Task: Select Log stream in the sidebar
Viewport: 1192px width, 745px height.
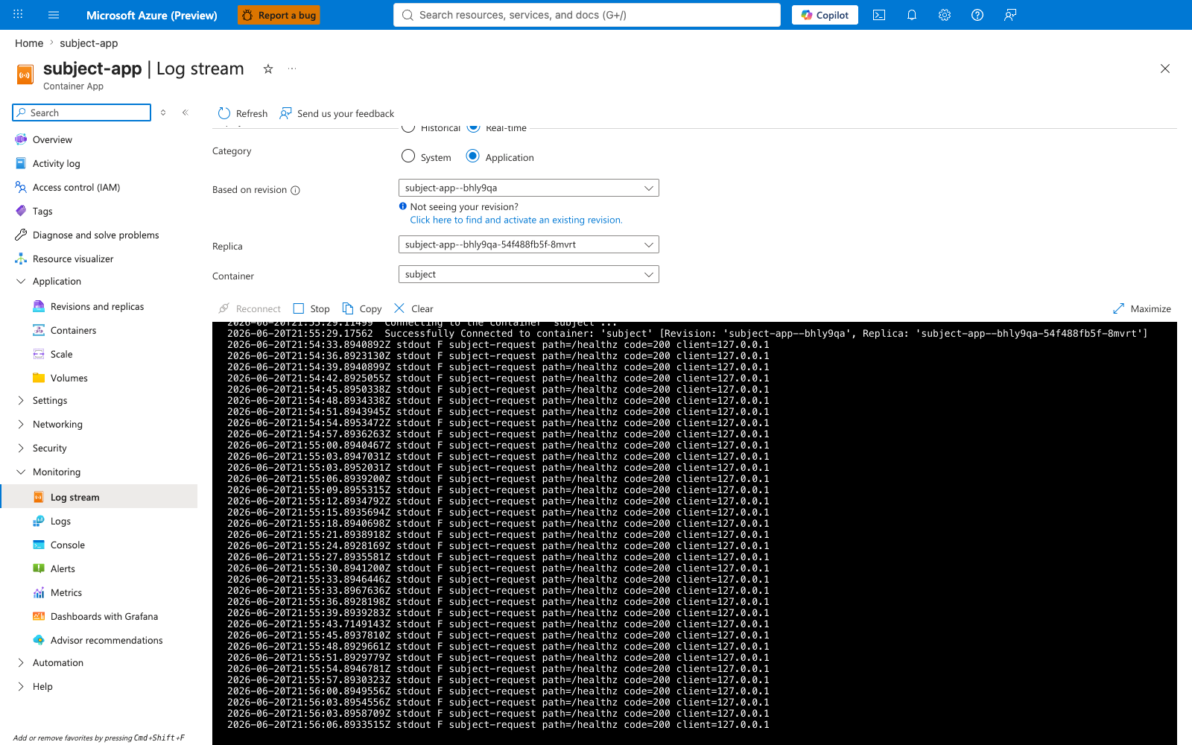Action: [99, 497]
